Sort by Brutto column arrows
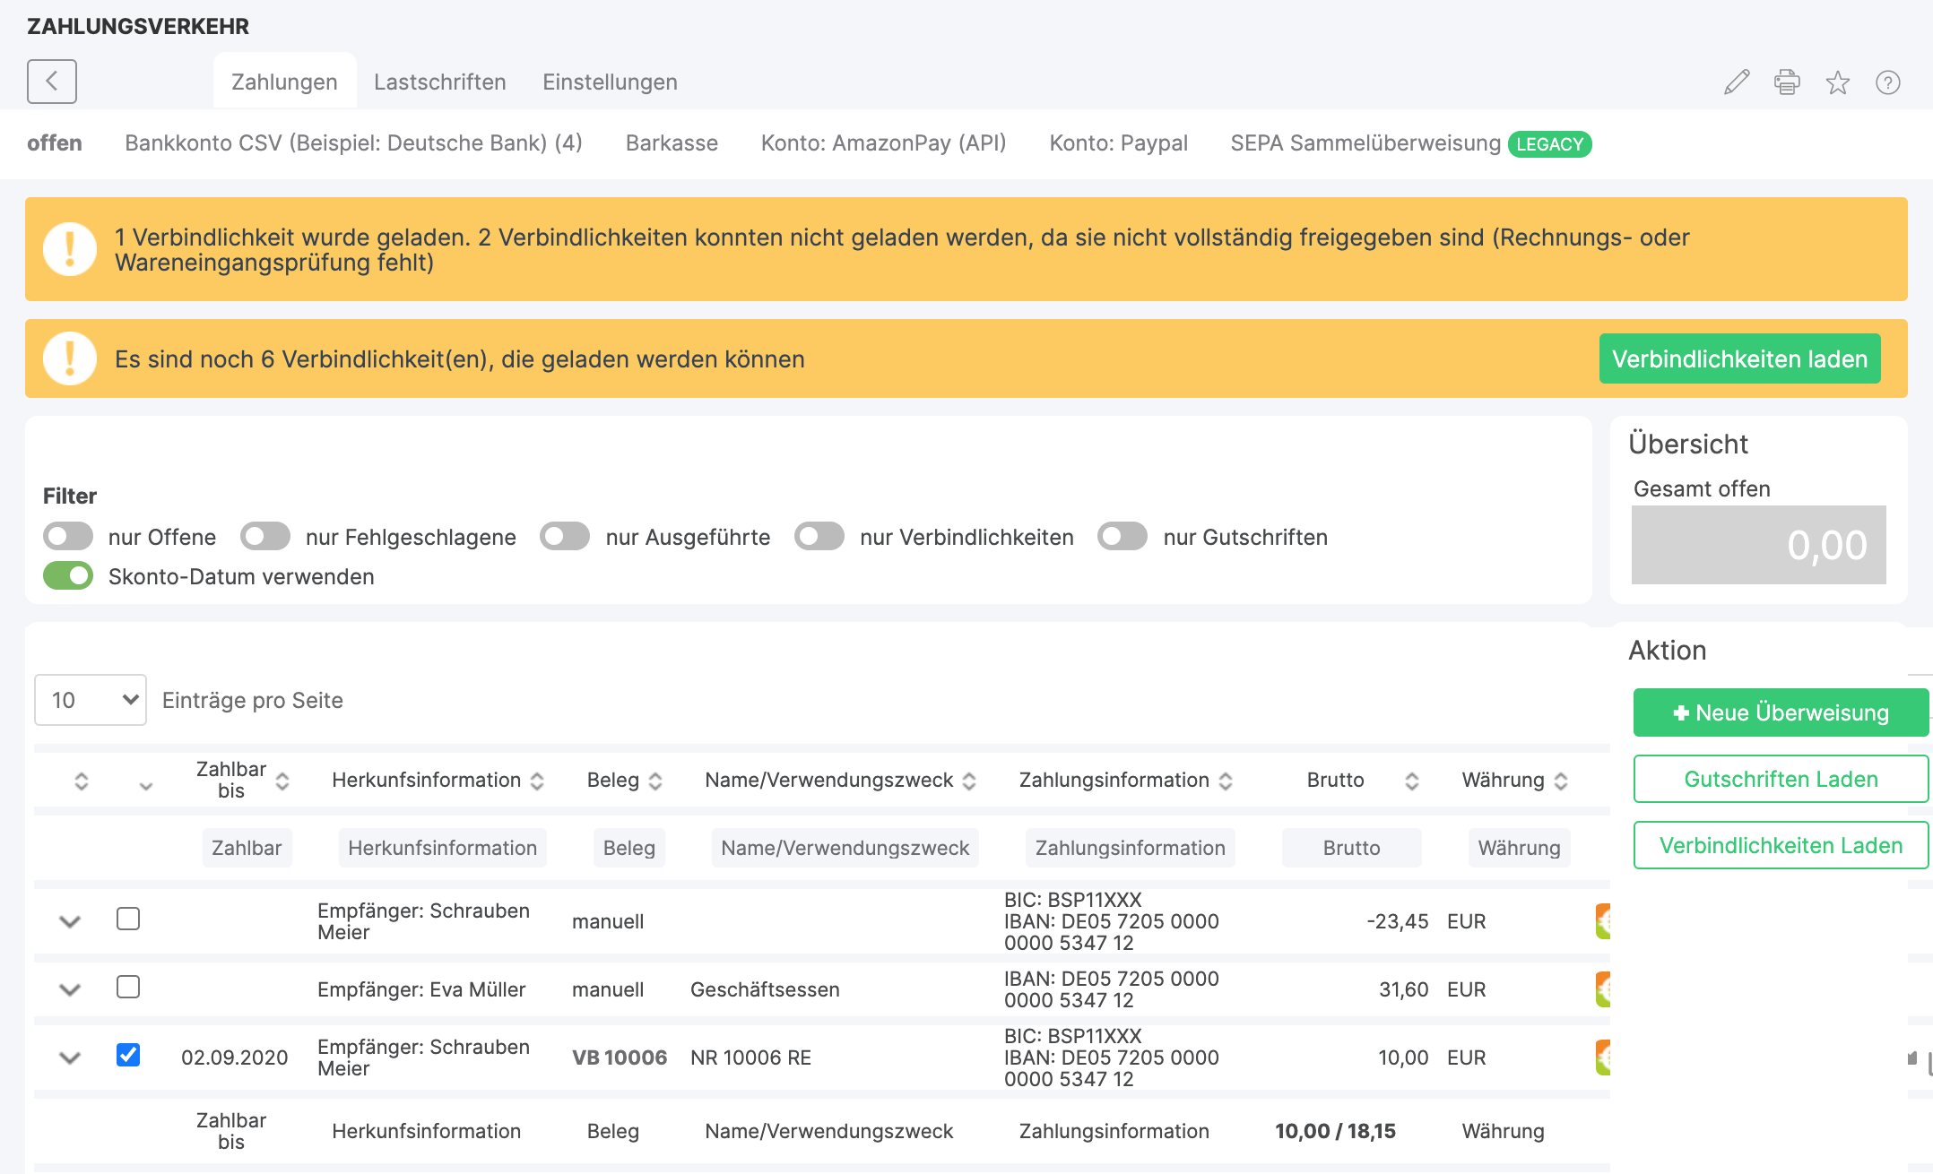 (x=1411, y=781)
